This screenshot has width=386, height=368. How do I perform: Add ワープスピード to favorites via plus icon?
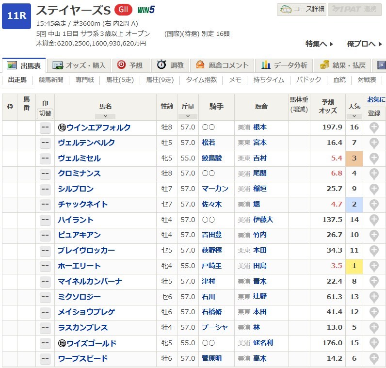(x=373, y=359)
